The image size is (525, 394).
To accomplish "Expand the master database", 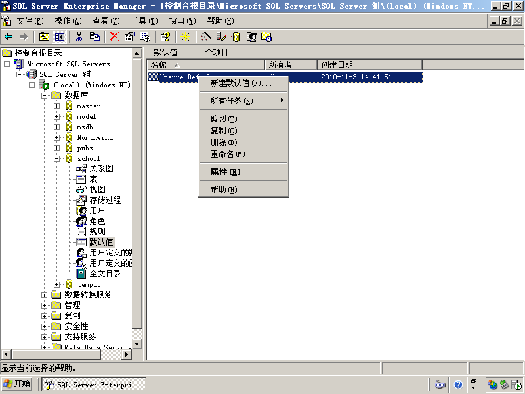I will coord(57,106).
